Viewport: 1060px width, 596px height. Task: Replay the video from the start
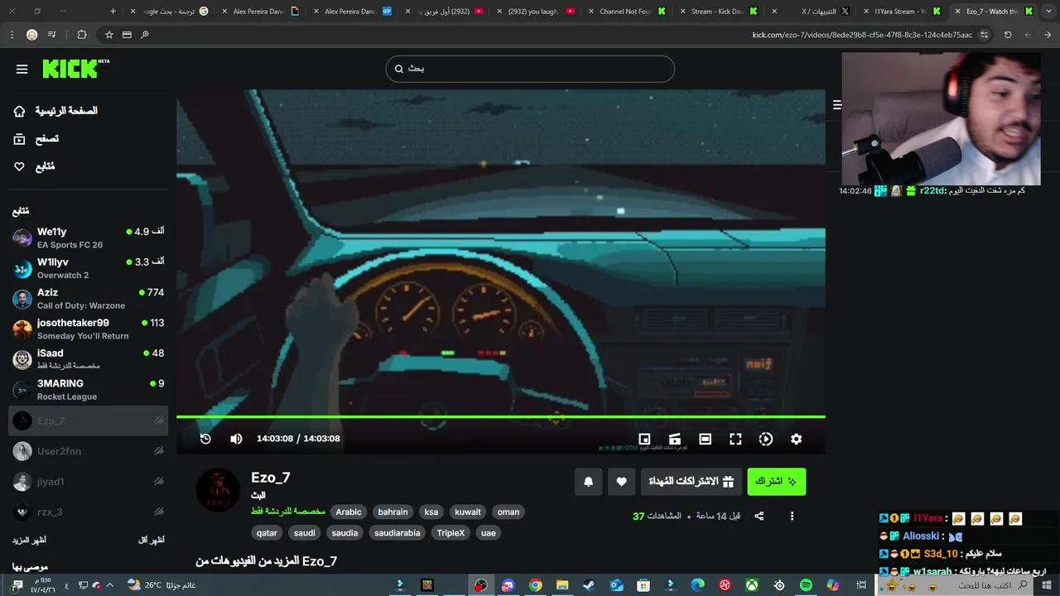click(x=205, y=439)
